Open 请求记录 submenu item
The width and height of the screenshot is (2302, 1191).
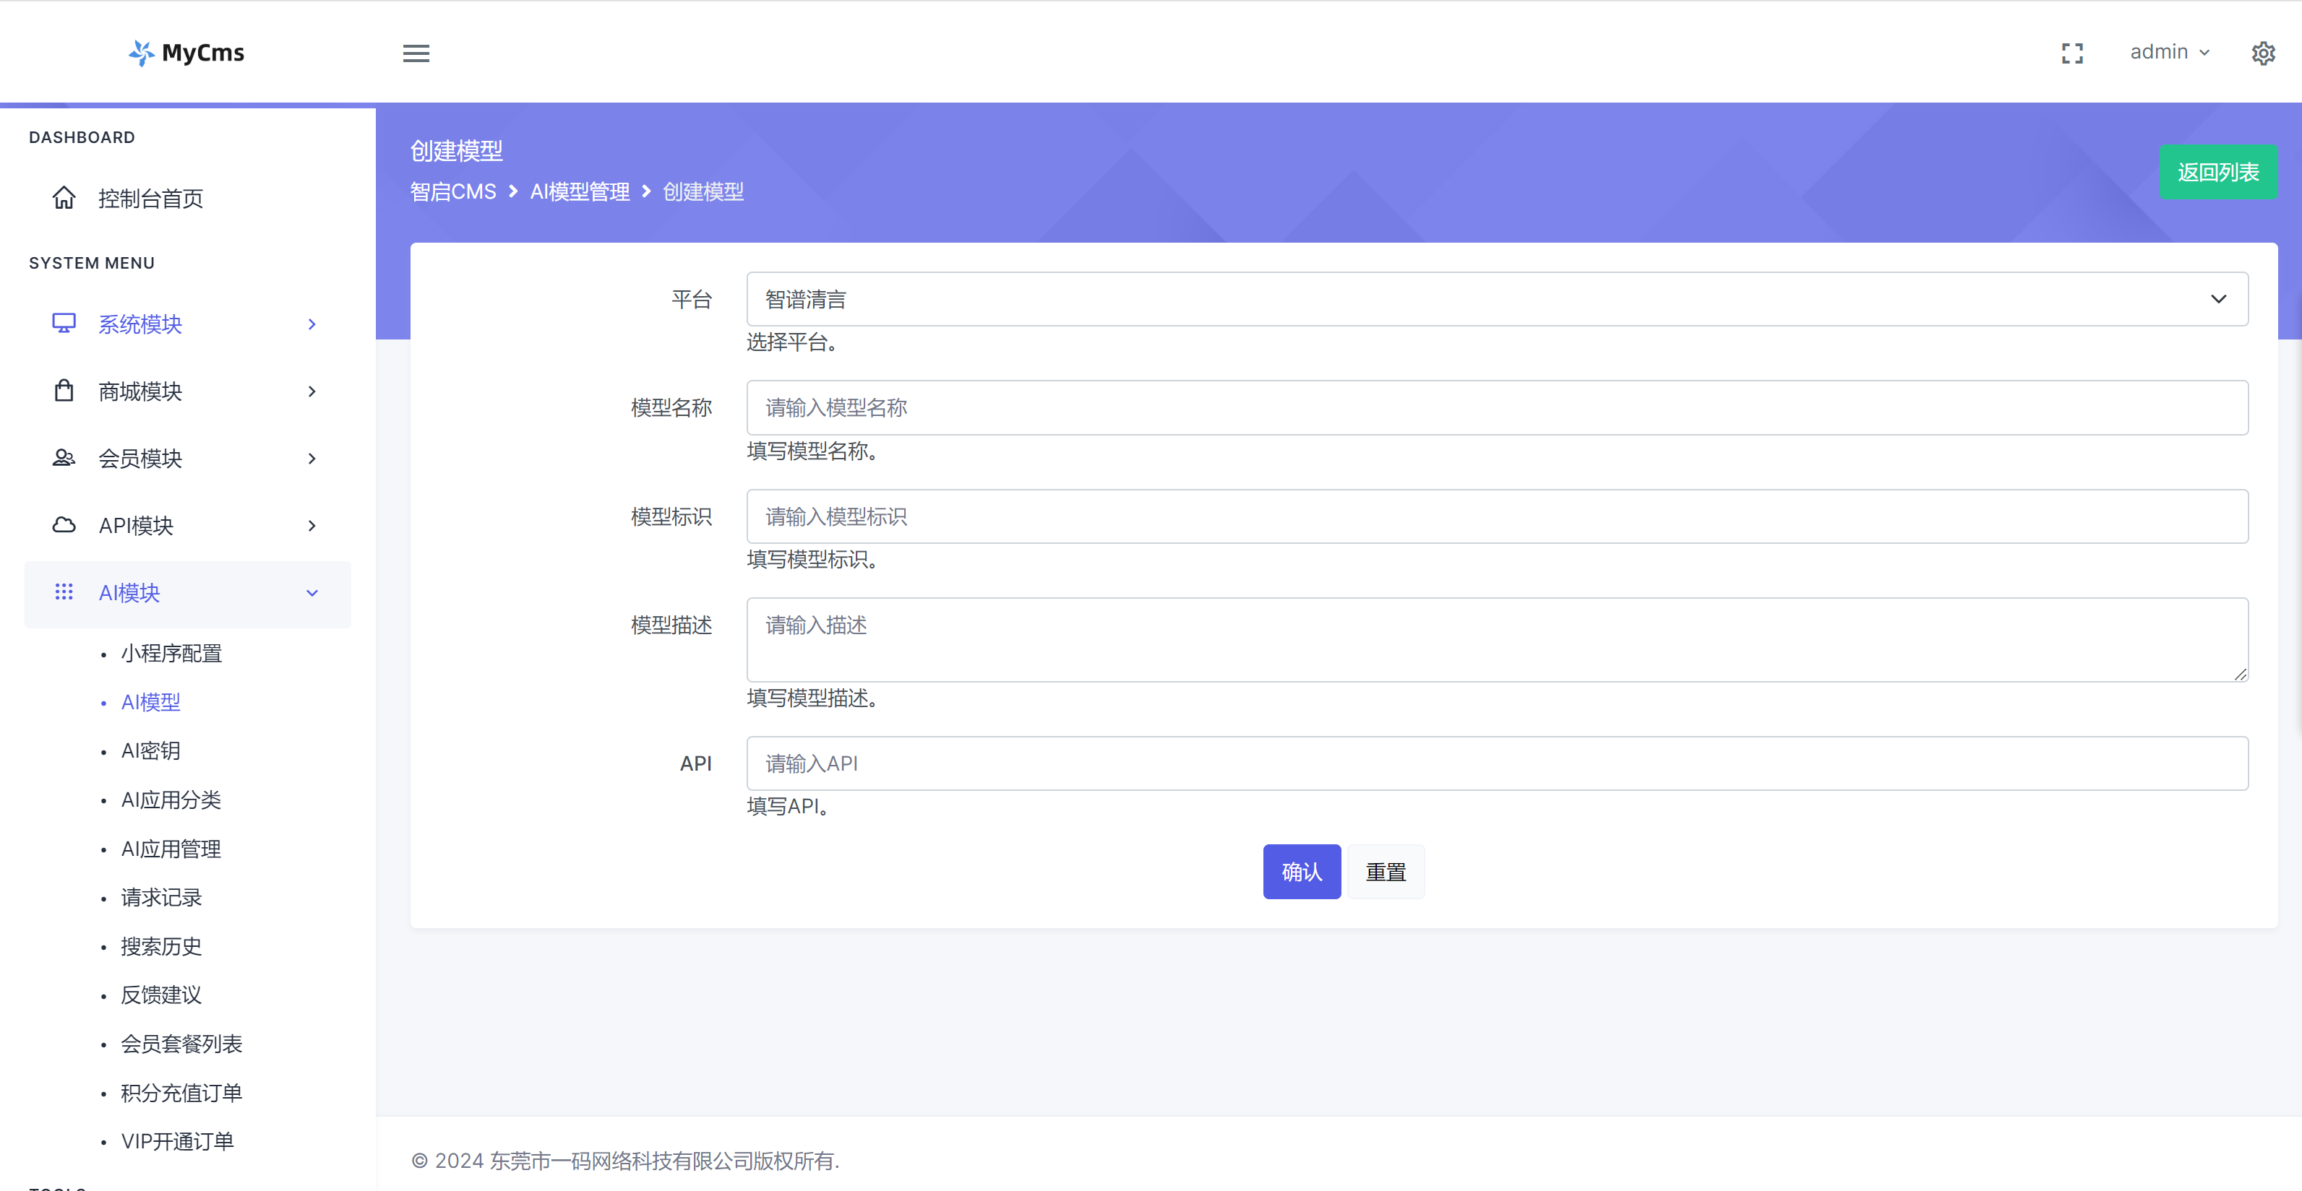(x=162, y=897)
